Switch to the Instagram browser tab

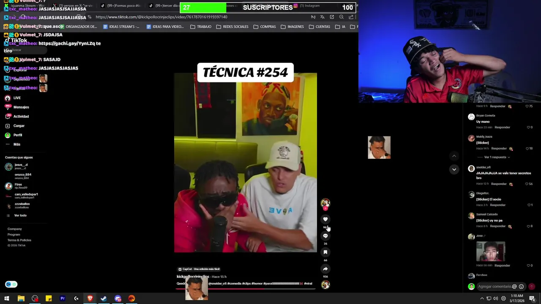pyautogui.click(x=309, y=6)
